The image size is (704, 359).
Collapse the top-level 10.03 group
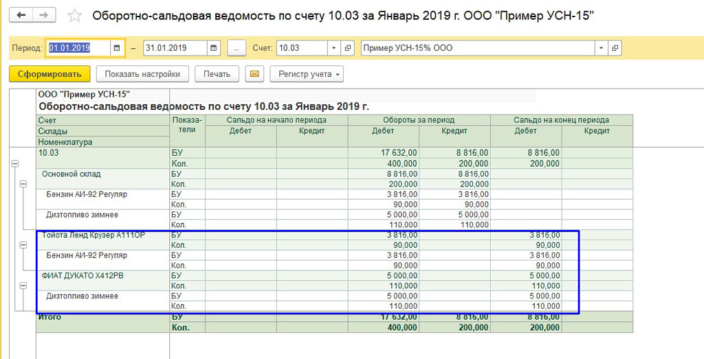[14, 164]
